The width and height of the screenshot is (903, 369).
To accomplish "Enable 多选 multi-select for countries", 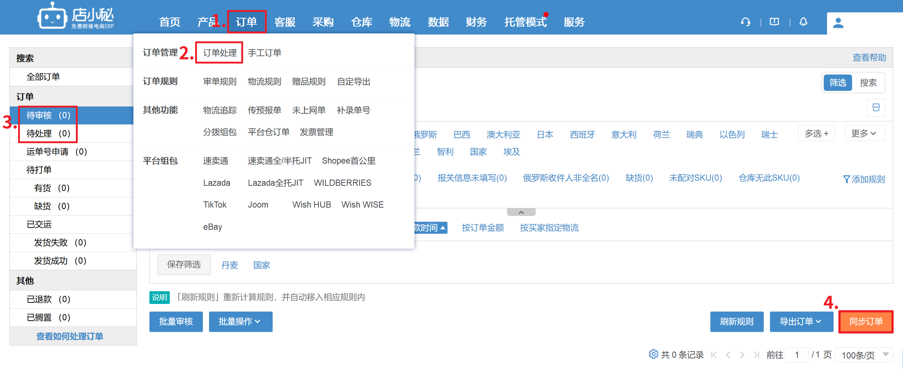I will 816,133.
